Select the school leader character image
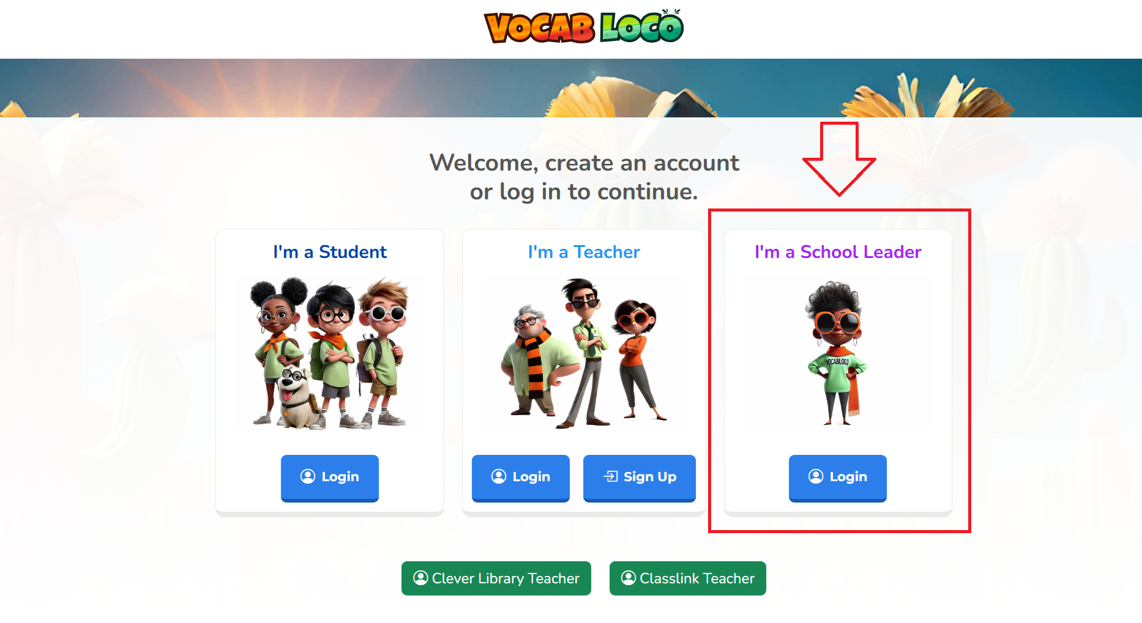Screen dimensions: 1142x623 (837, 353)
